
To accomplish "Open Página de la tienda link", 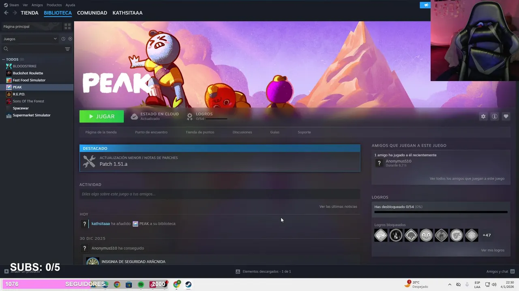I will pyautogui.click(x=101, y=132).
